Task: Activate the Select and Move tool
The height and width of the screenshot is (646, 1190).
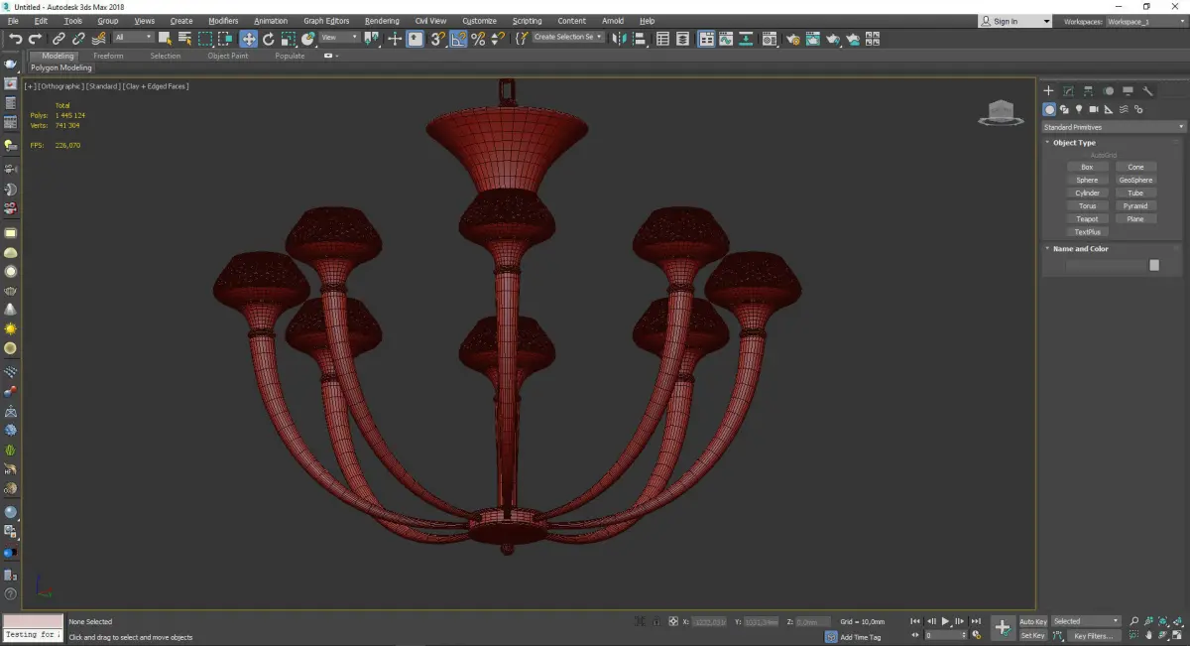Action: click(x=248, y=39)
